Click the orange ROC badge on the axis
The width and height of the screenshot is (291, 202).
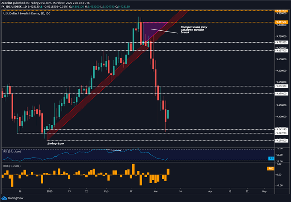point(270,169)
